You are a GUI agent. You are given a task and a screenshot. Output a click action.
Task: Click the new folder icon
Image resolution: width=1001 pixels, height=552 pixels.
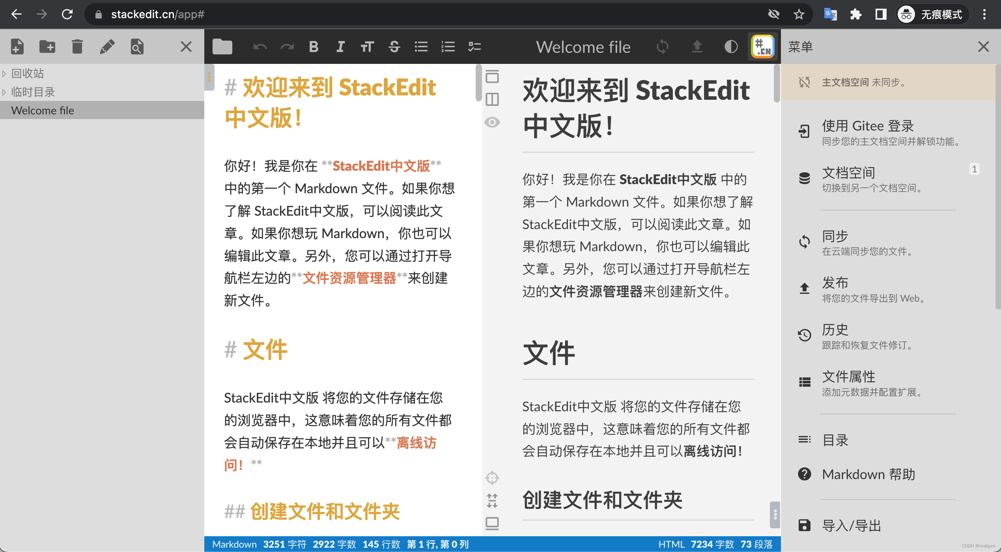47,47
